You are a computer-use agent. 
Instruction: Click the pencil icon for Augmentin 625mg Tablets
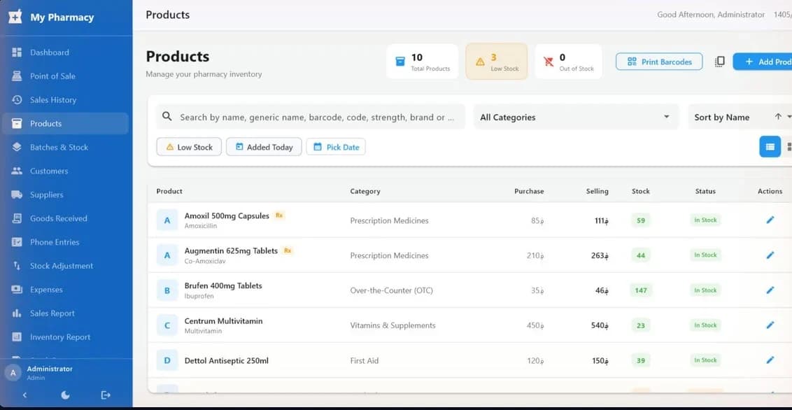pos(770,255)
